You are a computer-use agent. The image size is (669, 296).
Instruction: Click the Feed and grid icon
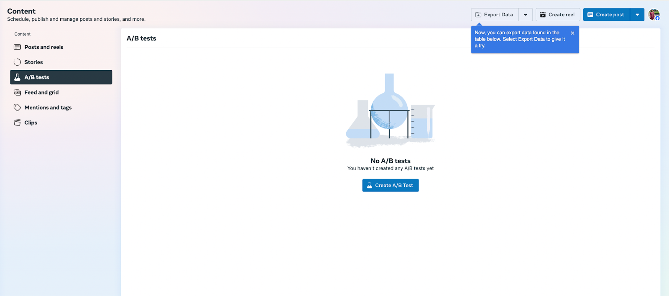coord(17,92)
